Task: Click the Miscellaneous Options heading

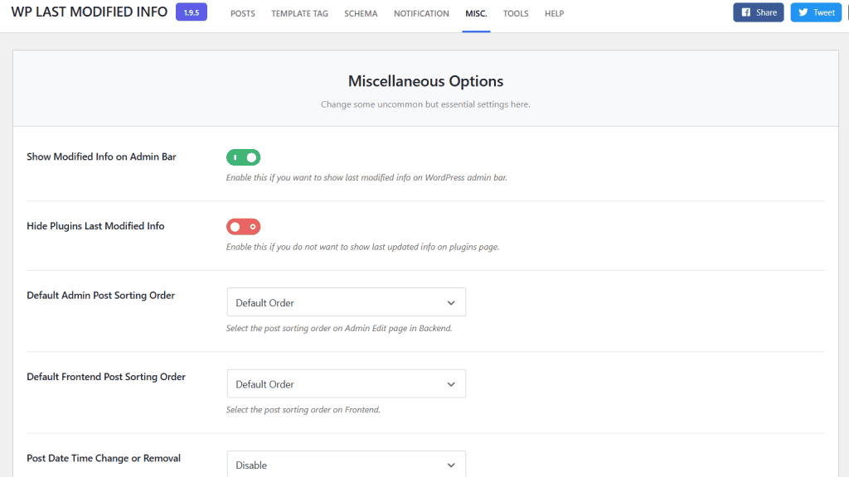Action: coord(425,81)
